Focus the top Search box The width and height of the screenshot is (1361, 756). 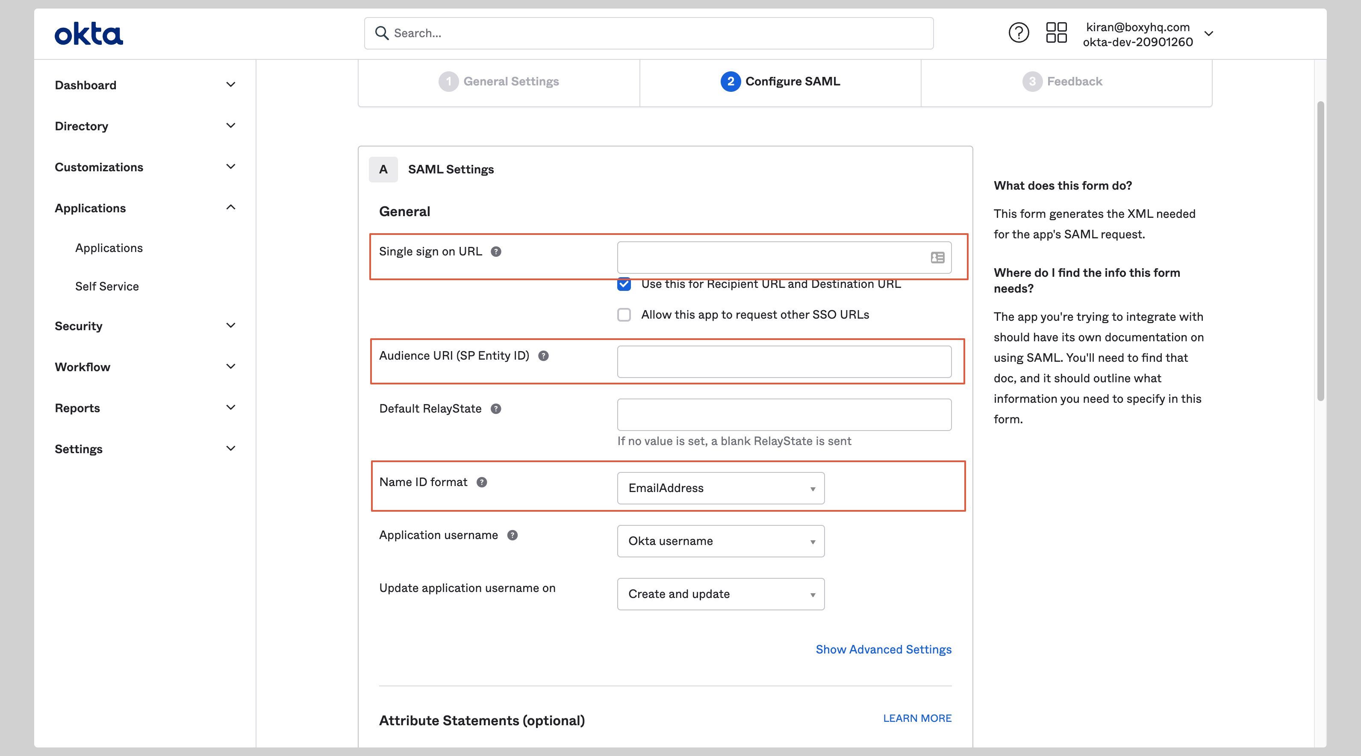648,33
